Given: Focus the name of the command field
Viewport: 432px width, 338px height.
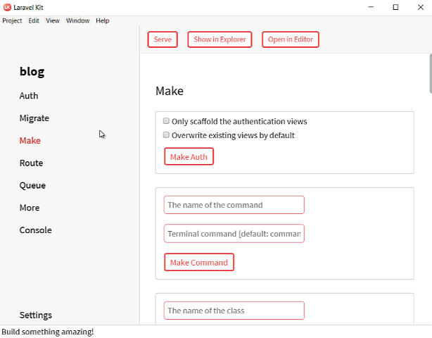Looking at the screenshot, I should 234,205.
